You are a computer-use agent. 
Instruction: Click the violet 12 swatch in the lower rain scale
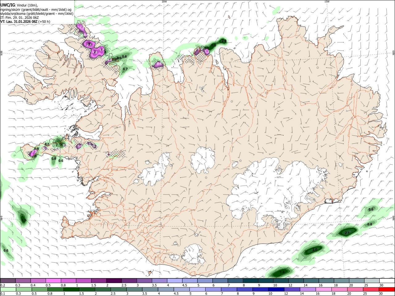tap(292, 289)
